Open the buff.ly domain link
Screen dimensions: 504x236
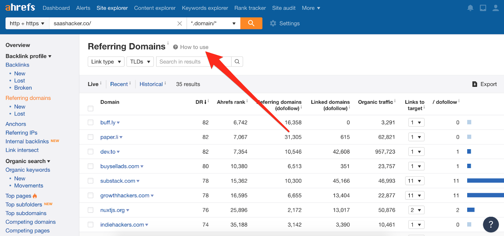pos(108,123)
